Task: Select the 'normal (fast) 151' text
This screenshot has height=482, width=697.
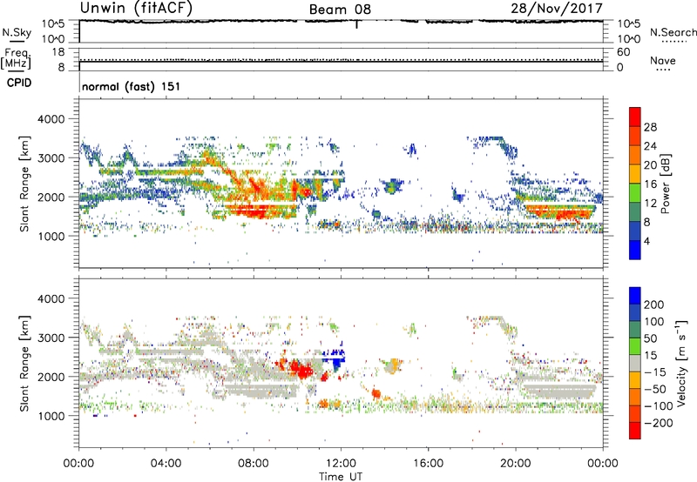Action: point(132,86)
